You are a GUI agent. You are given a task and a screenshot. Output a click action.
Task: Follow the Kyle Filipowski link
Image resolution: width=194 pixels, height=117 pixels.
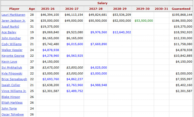(x=12, y=73)
